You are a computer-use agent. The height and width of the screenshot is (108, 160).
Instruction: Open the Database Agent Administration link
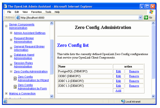(x=24, y=56)
